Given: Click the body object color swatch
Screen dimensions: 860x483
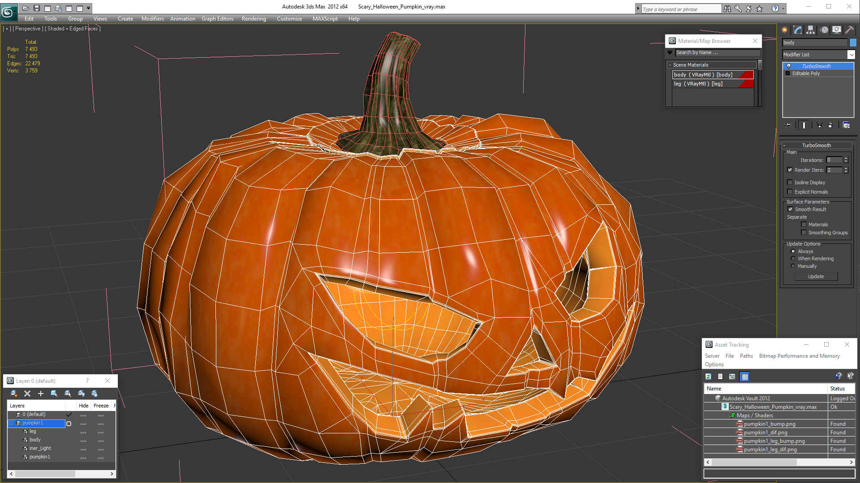Looking at the screenshot, I should tap(853, 42).
